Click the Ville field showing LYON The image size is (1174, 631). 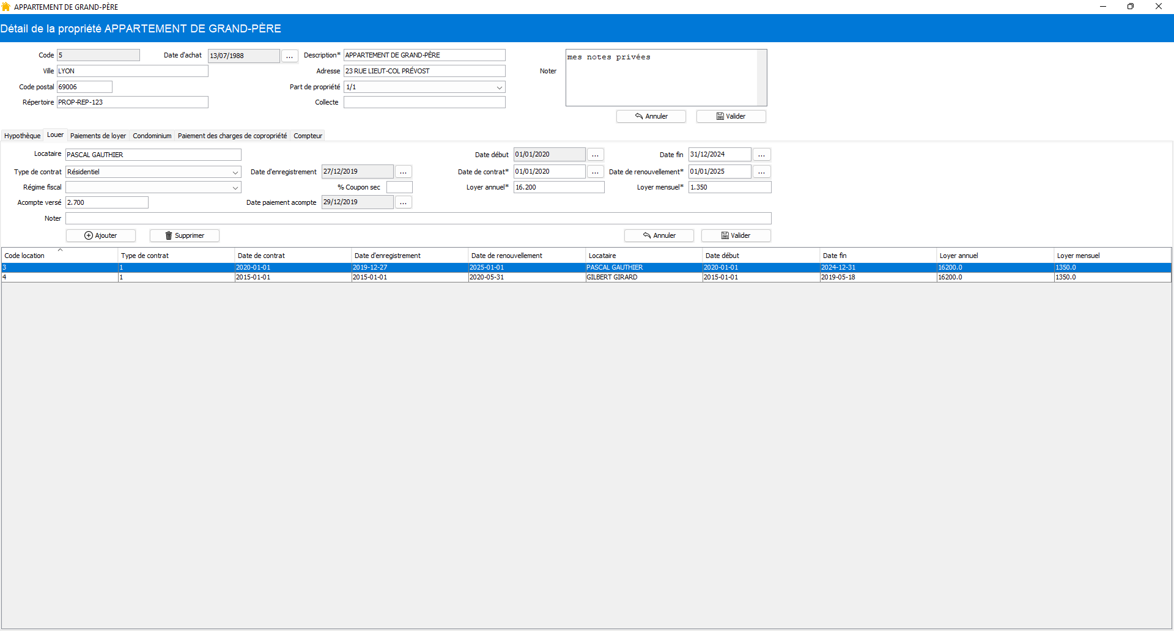point(133,71)
